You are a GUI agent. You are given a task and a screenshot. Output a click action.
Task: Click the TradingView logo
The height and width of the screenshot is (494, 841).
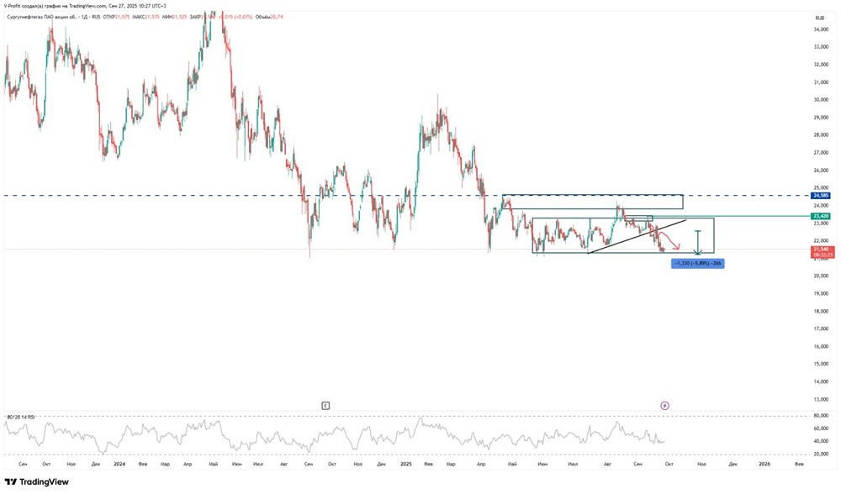pyautogui.click(x=36, y=482)
